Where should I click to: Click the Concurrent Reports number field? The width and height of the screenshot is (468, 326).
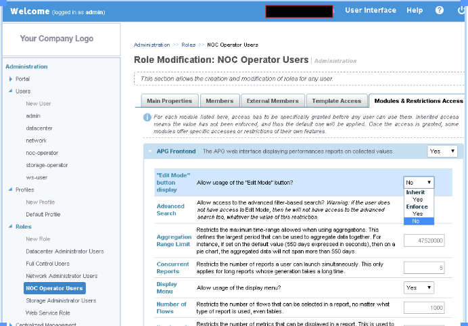pos(423,268)
